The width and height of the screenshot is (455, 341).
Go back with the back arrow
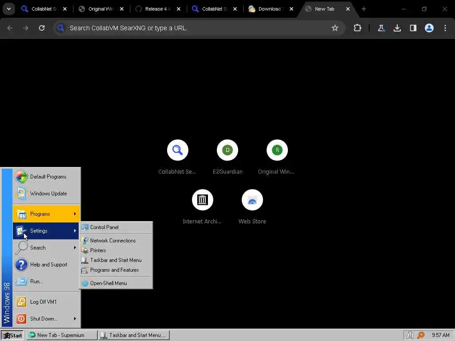10,28
